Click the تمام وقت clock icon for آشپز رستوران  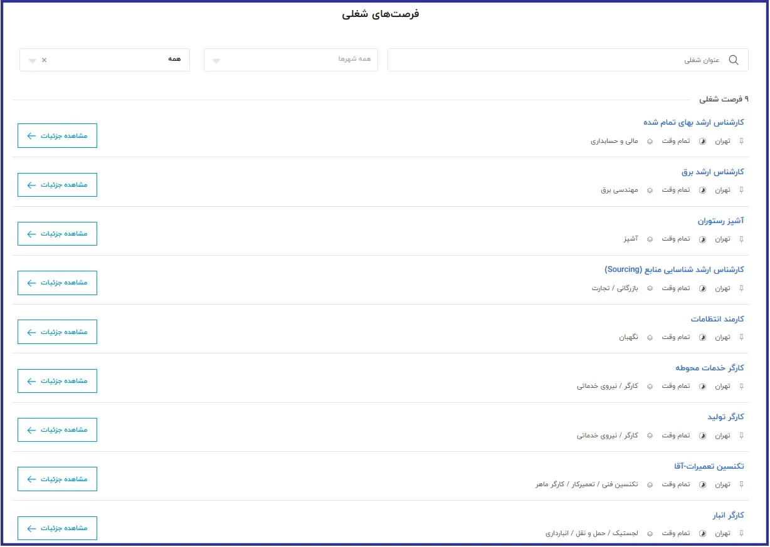point(702,239)
